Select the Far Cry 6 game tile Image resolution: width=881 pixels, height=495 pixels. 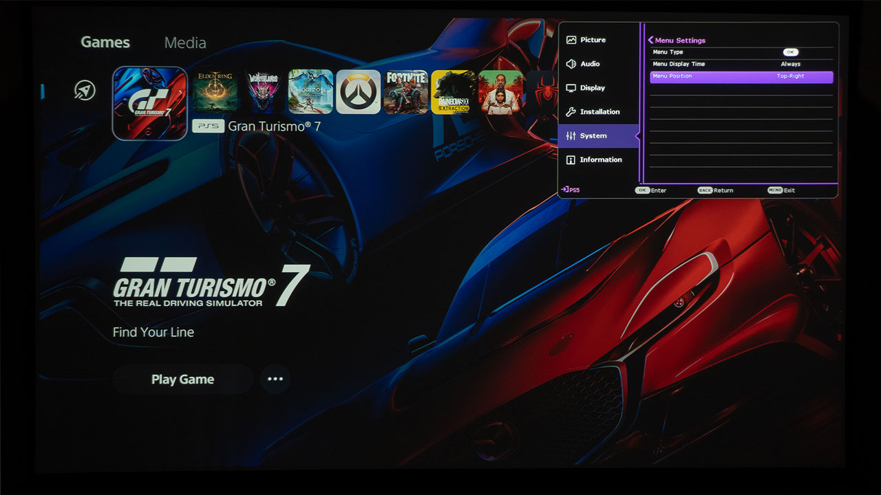(x=501, y=91)
